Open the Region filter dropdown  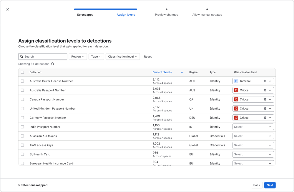(x=78, y=56)
